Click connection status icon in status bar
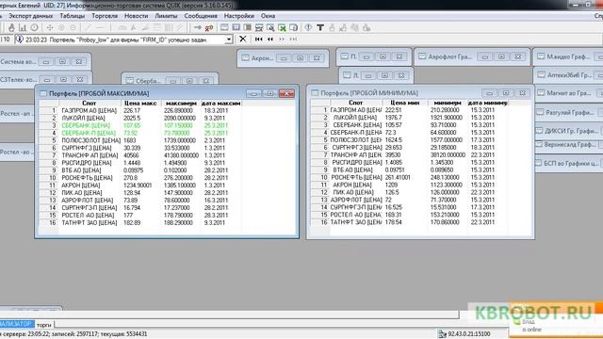 click(442, 334)
